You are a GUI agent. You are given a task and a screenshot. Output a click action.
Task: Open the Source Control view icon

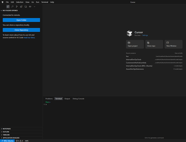(x=17, y=7)
